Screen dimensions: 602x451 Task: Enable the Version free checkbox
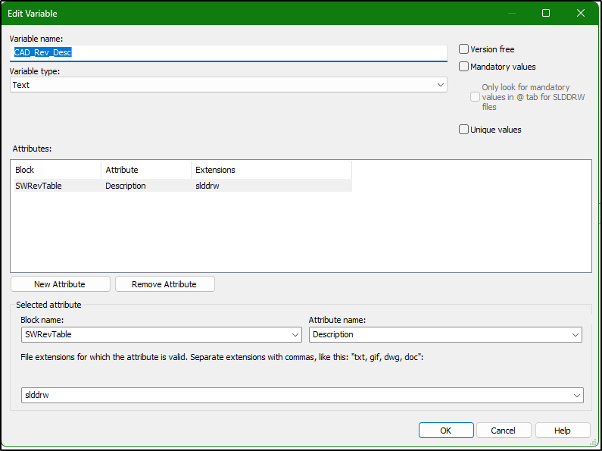464,49
